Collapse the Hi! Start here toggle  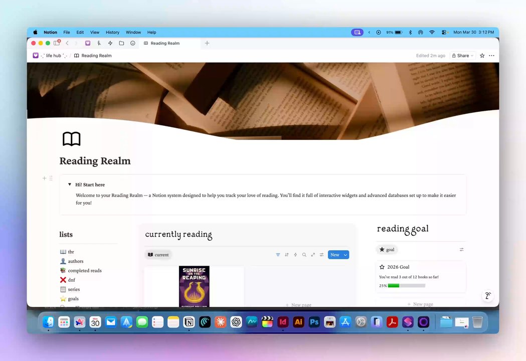click(x=70, y=184)
